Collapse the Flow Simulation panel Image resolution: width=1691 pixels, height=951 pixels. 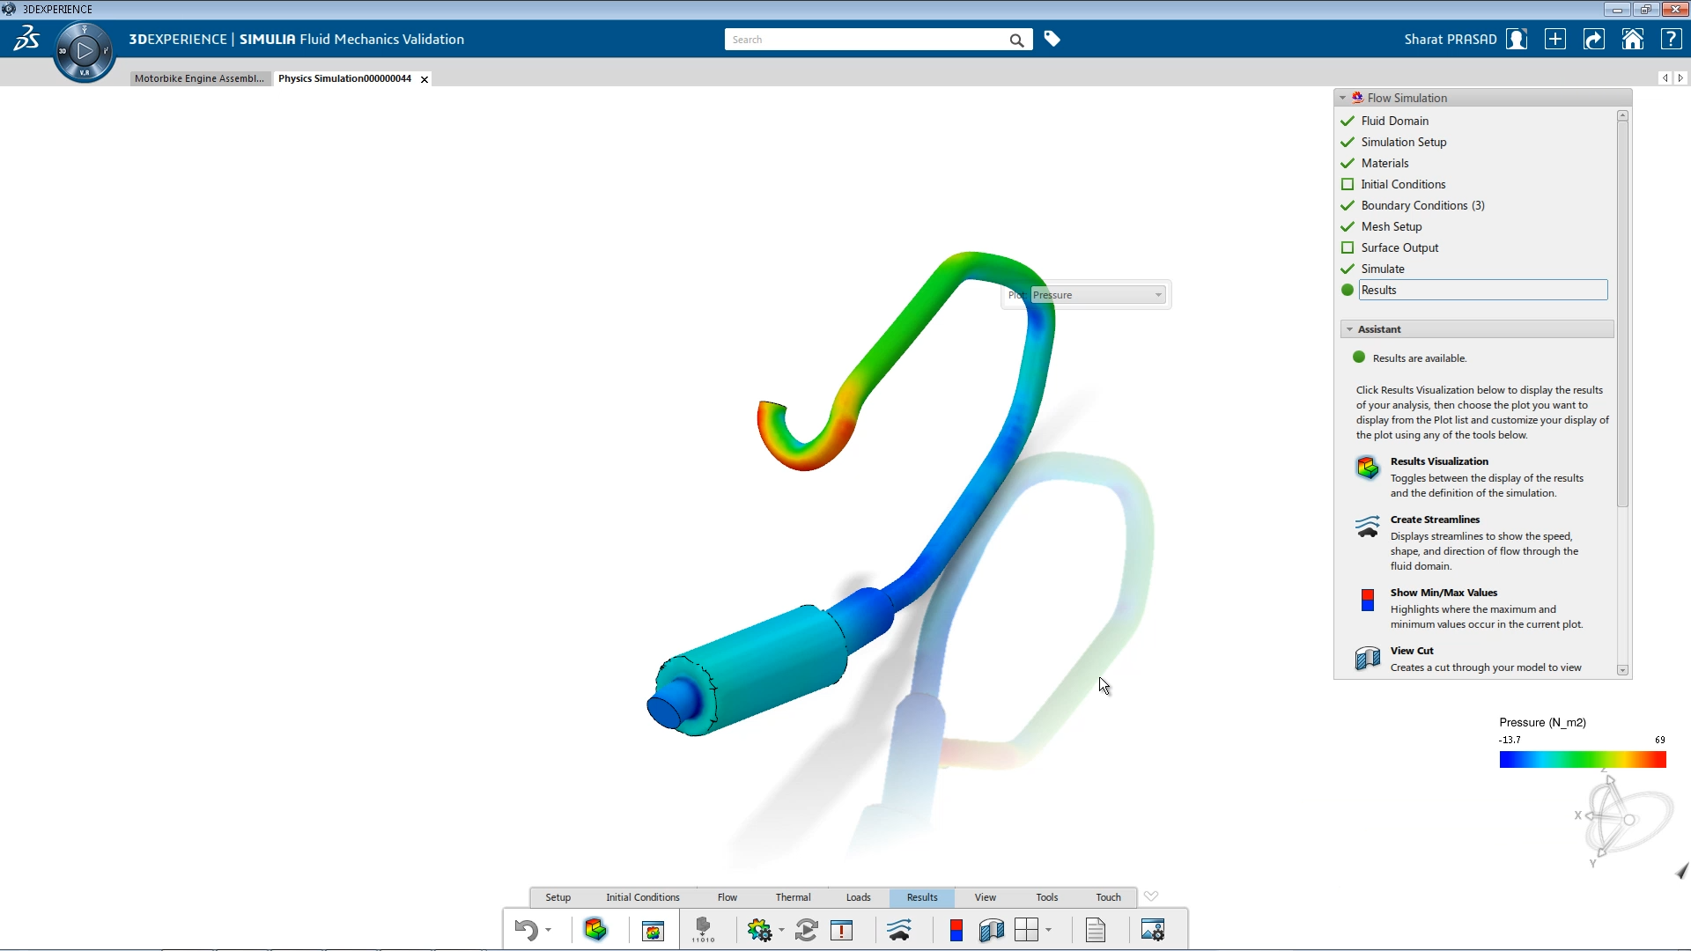(x=1342, y=98)
